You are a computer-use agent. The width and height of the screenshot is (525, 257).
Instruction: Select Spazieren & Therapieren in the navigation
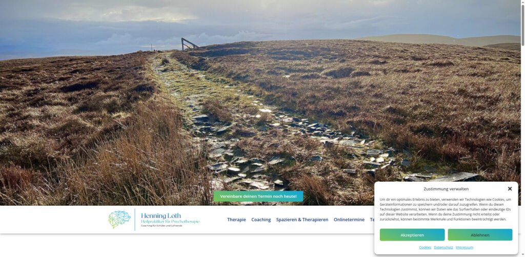pos(302,220)
